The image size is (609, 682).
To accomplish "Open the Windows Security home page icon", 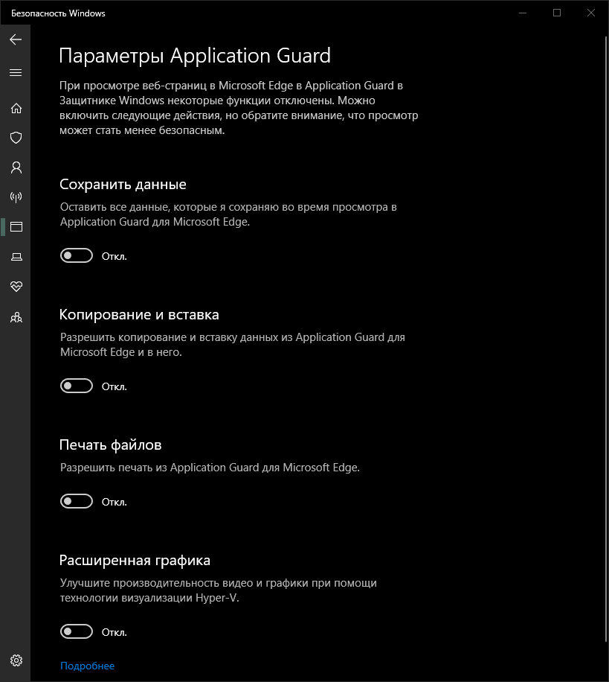I will 16,108.
